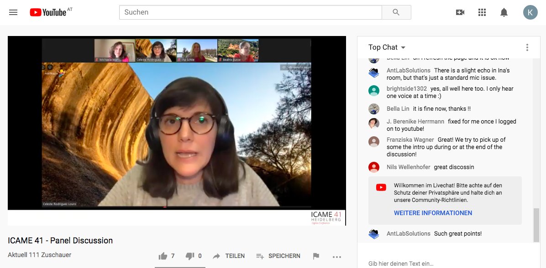
Task: Click Michaela's video thumbnail
Action: click(x=115, y=51)
